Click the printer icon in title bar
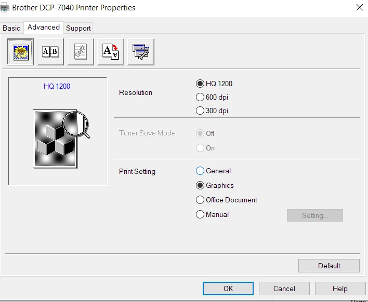Image resolution: width=368 pixels, height=302 pixels. [5, 7]
